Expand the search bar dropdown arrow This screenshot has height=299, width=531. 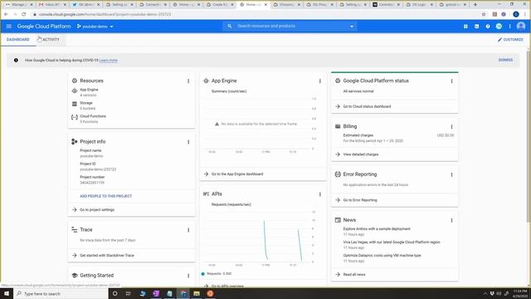352,26
